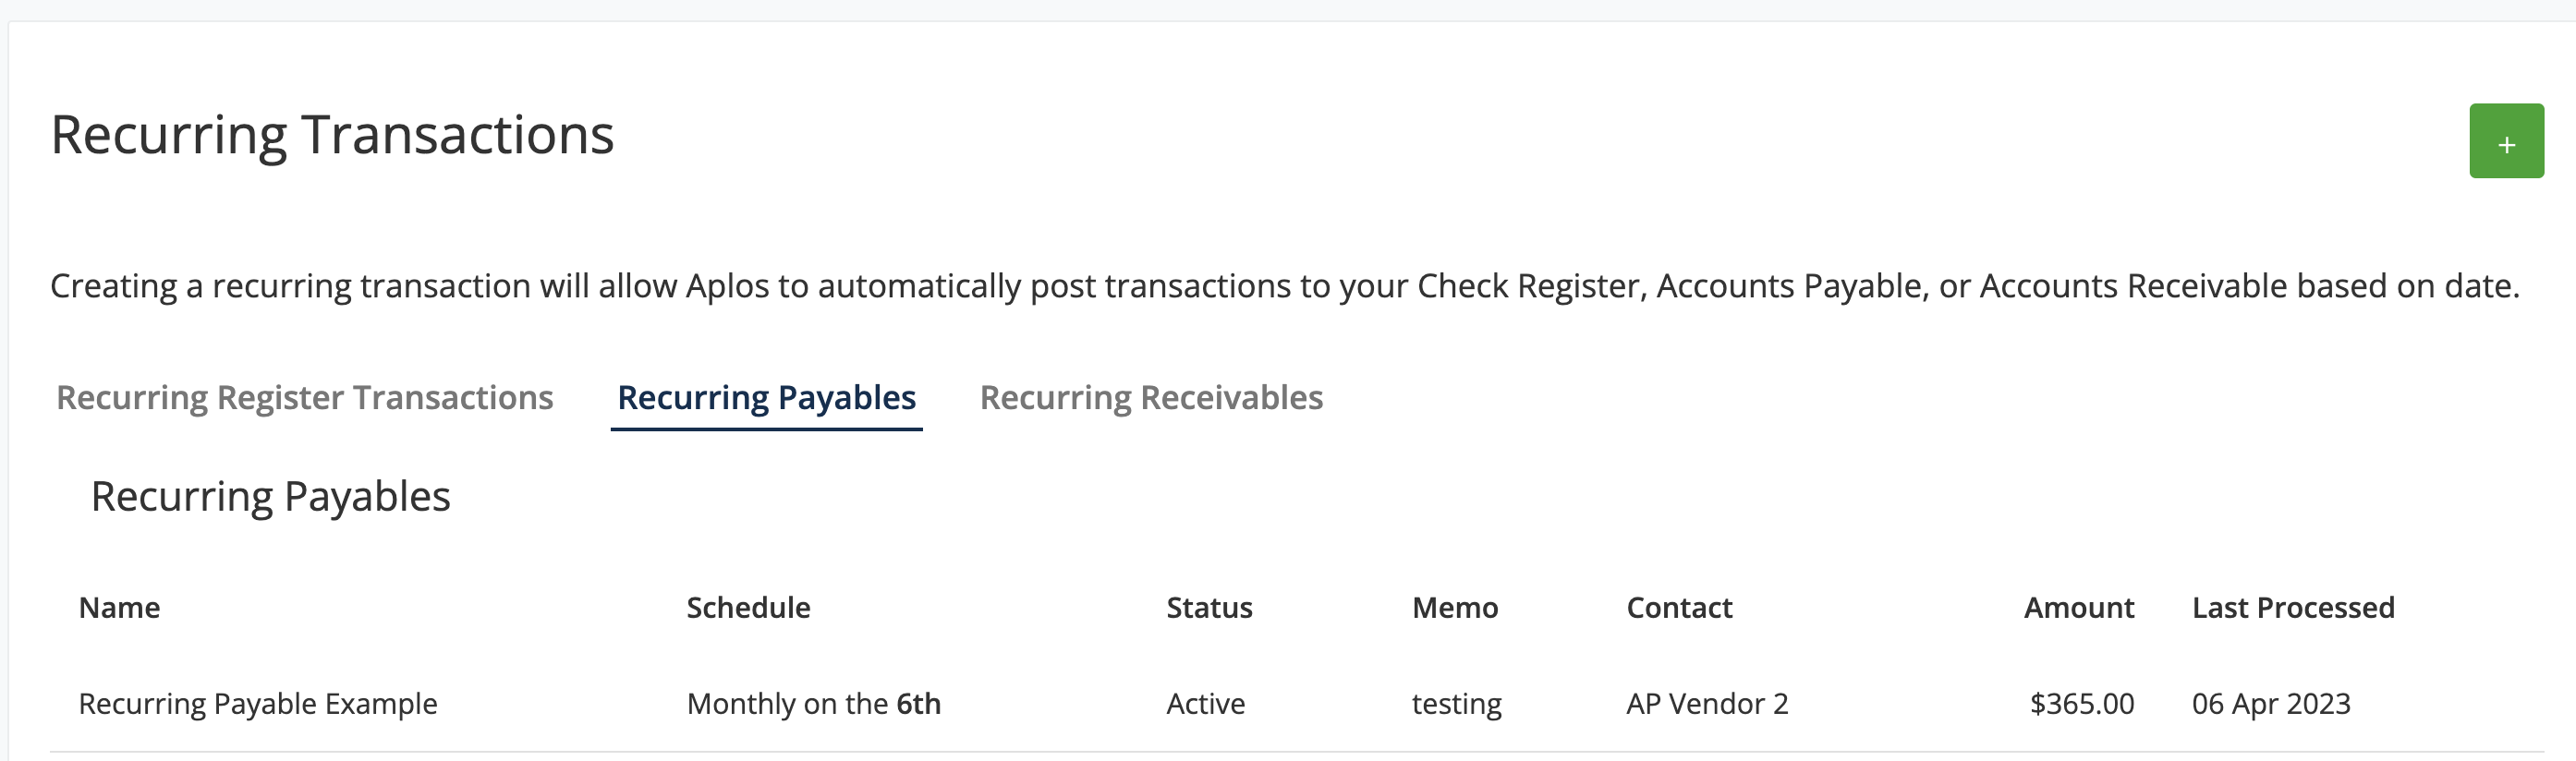This screenshot has height=761, width=2576.
Task: Open the Recurring Receivables tab
Action: pos(1151,398)
